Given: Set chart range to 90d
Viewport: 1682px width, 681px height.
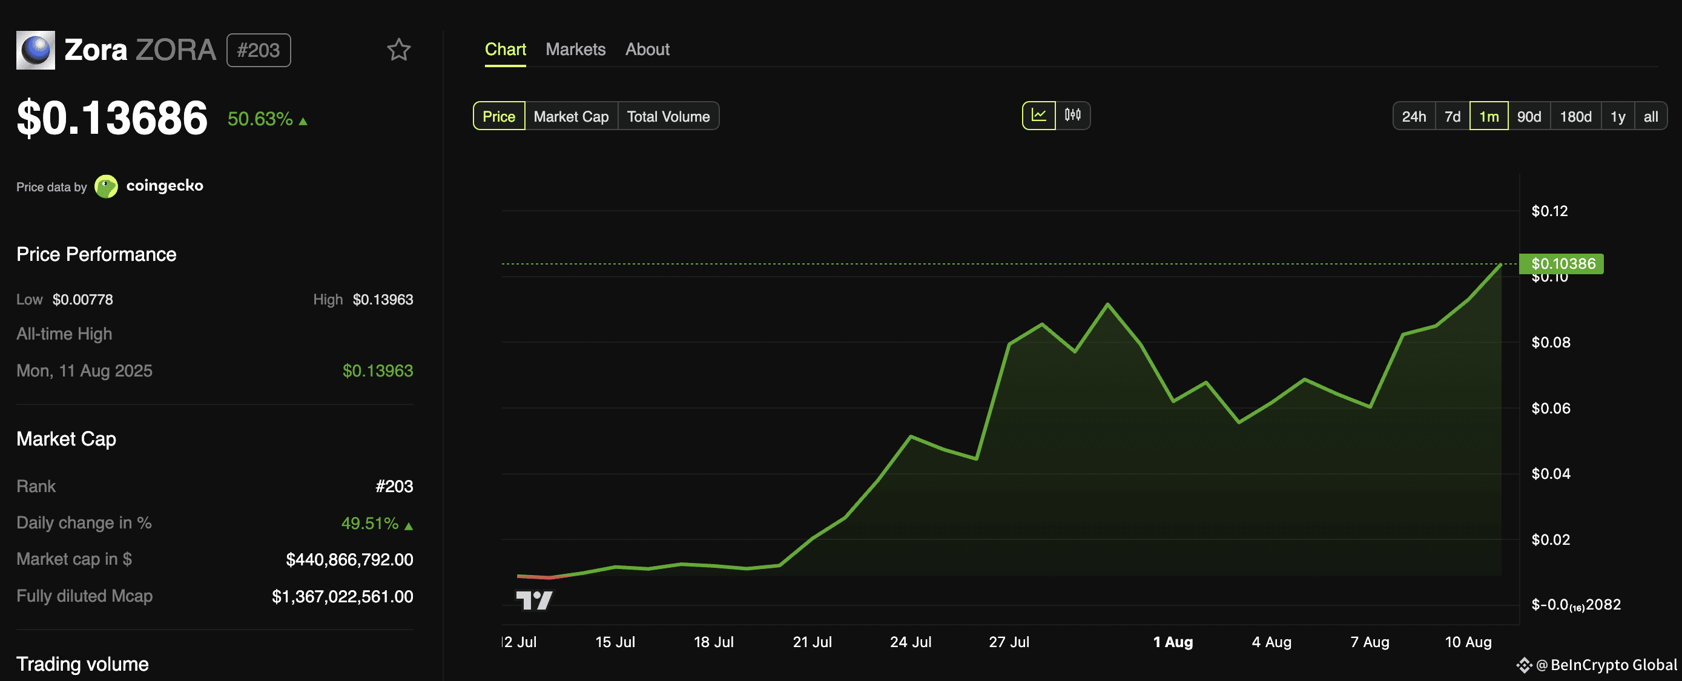Looking at the screenshot, I should pyautogui.click(x=1529, y=116).
